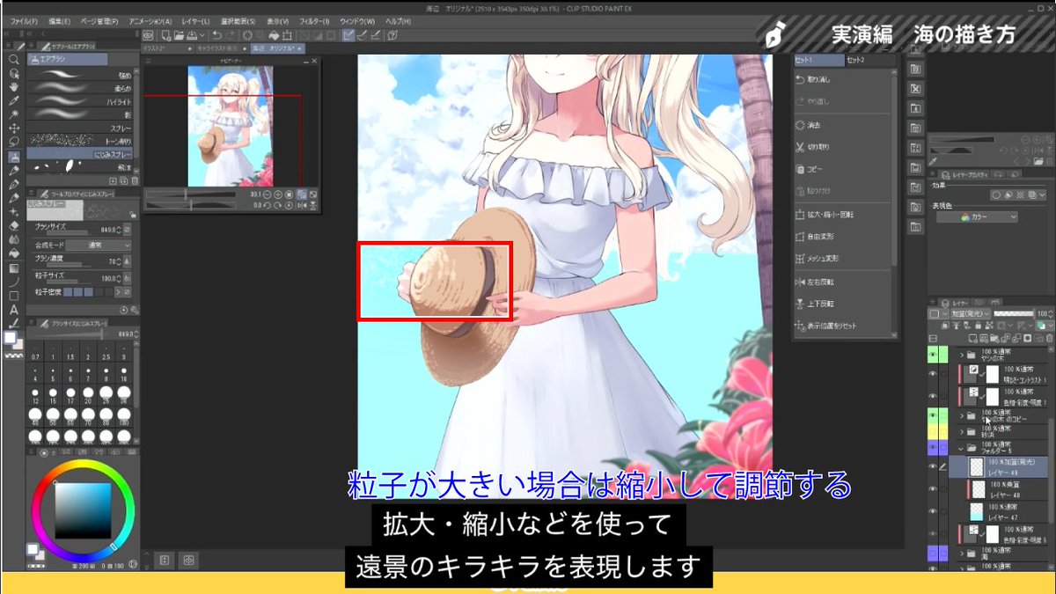Click the new document icon in command bar
This screenshot has height=594, width=1056.
166,35
